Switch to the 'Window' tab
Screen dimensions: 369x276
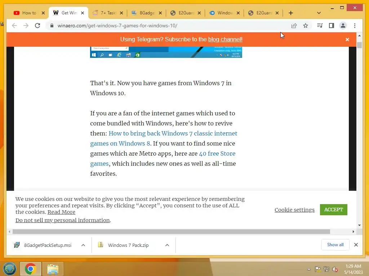tap(224, 13)
